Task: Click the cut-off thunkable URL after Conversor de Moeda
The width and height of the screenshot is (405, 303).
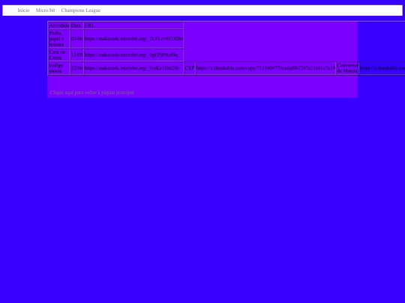Action: [x=382, y=68]
